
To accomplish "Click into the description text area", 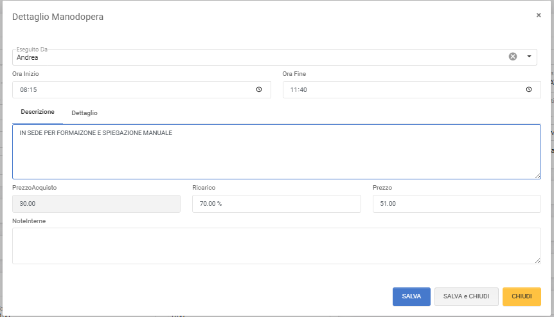I will [276, 152].
